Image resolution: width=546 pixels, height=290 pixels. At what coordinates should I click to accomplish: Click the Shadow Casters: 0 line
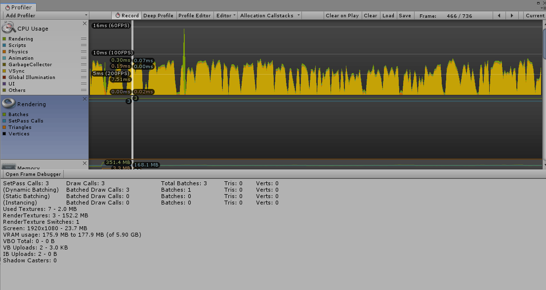[x=30, y=260]
